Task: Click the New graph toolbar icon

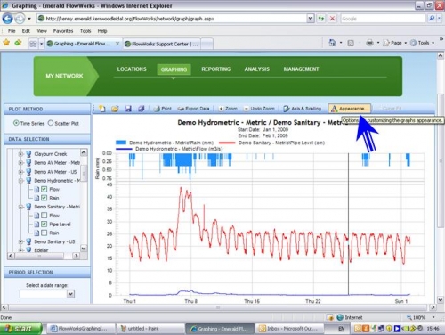Action: [x=102, y=109]
